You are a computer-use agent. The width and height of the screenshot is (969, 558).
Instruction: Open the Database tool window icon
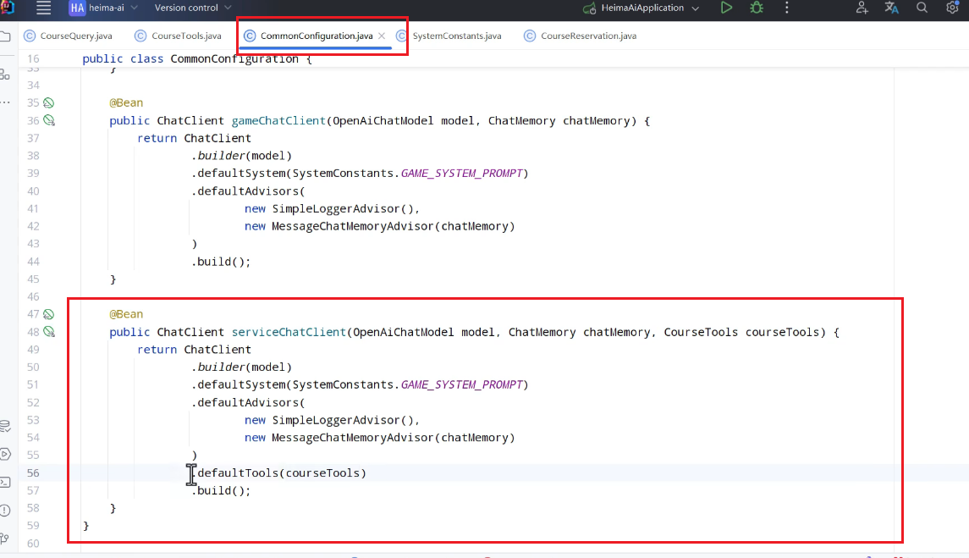pyautogui.click(x=6, y=426)
